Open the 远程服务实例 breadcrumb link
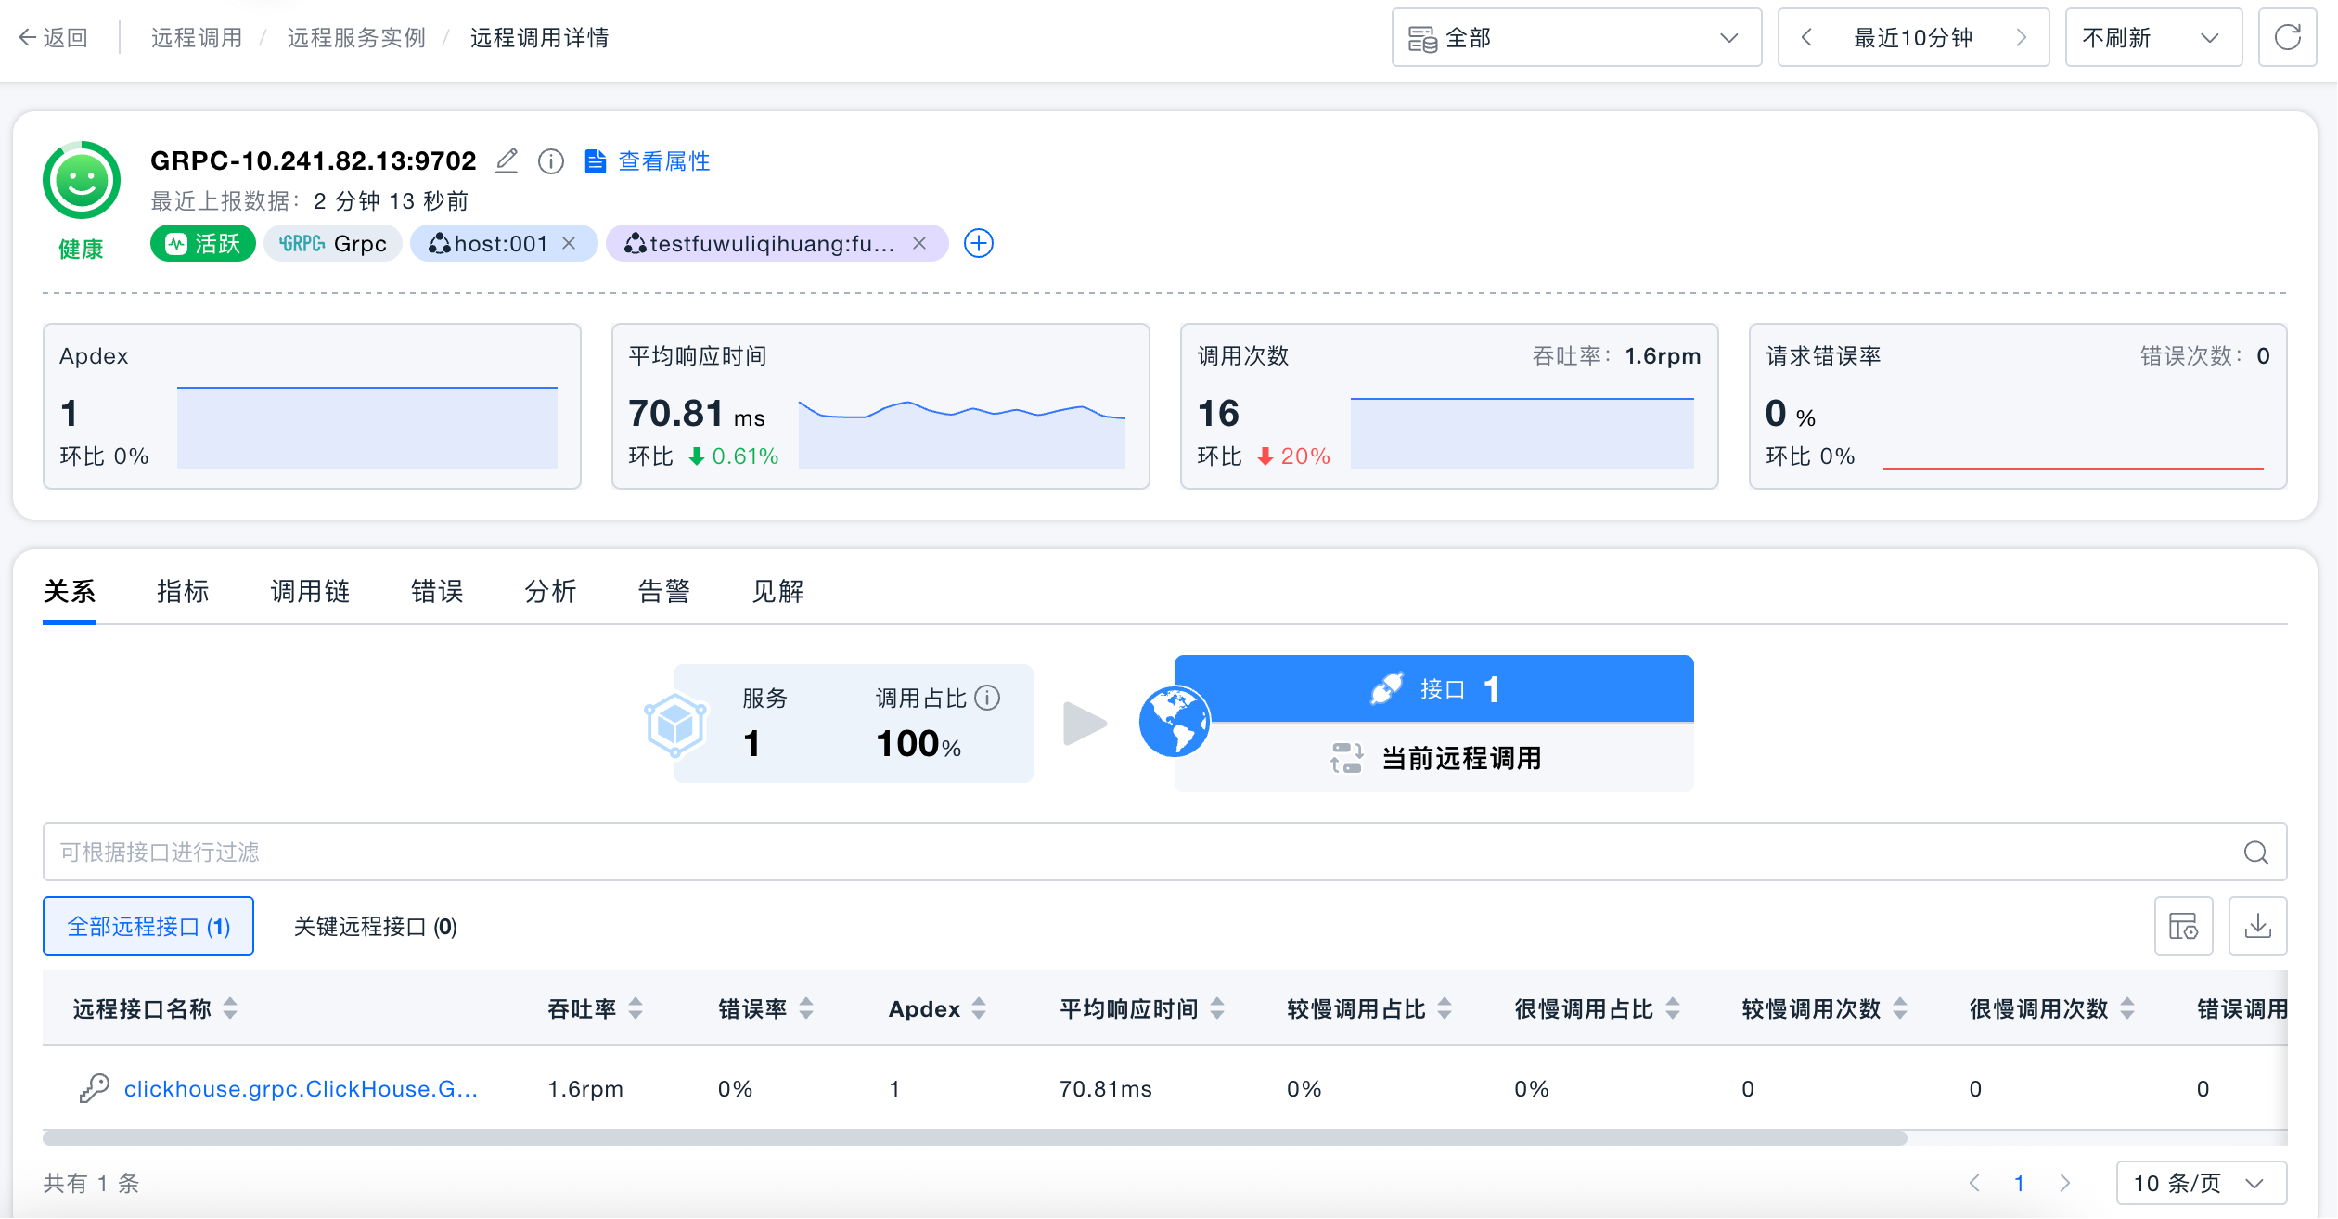 pos(356,38)
